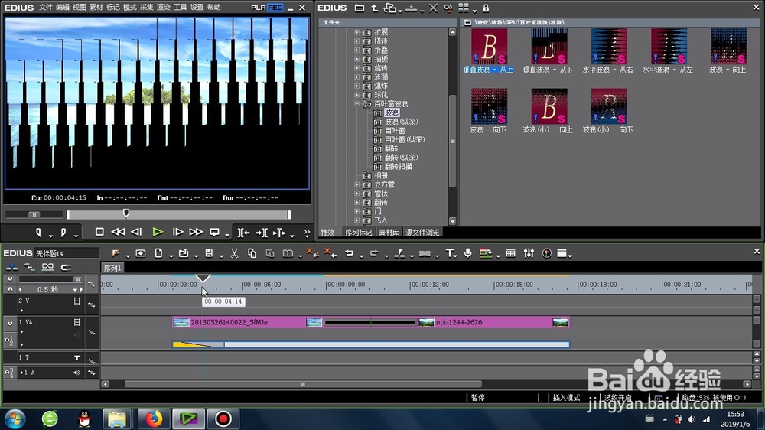Click the folder icon in the effects panel toolbar
765x430 pixels.
pos(359,8)
